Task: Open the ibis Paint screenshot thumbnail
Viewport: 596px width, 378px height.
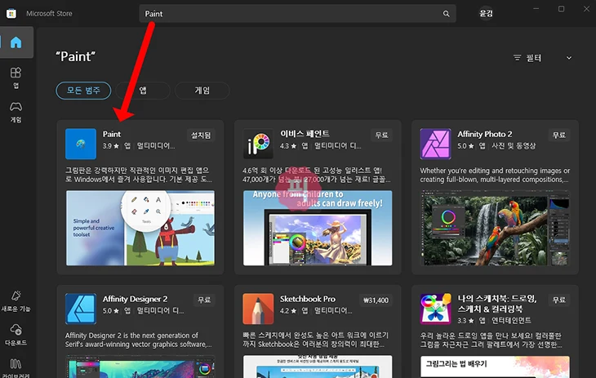Action: (x=318, y=228)
